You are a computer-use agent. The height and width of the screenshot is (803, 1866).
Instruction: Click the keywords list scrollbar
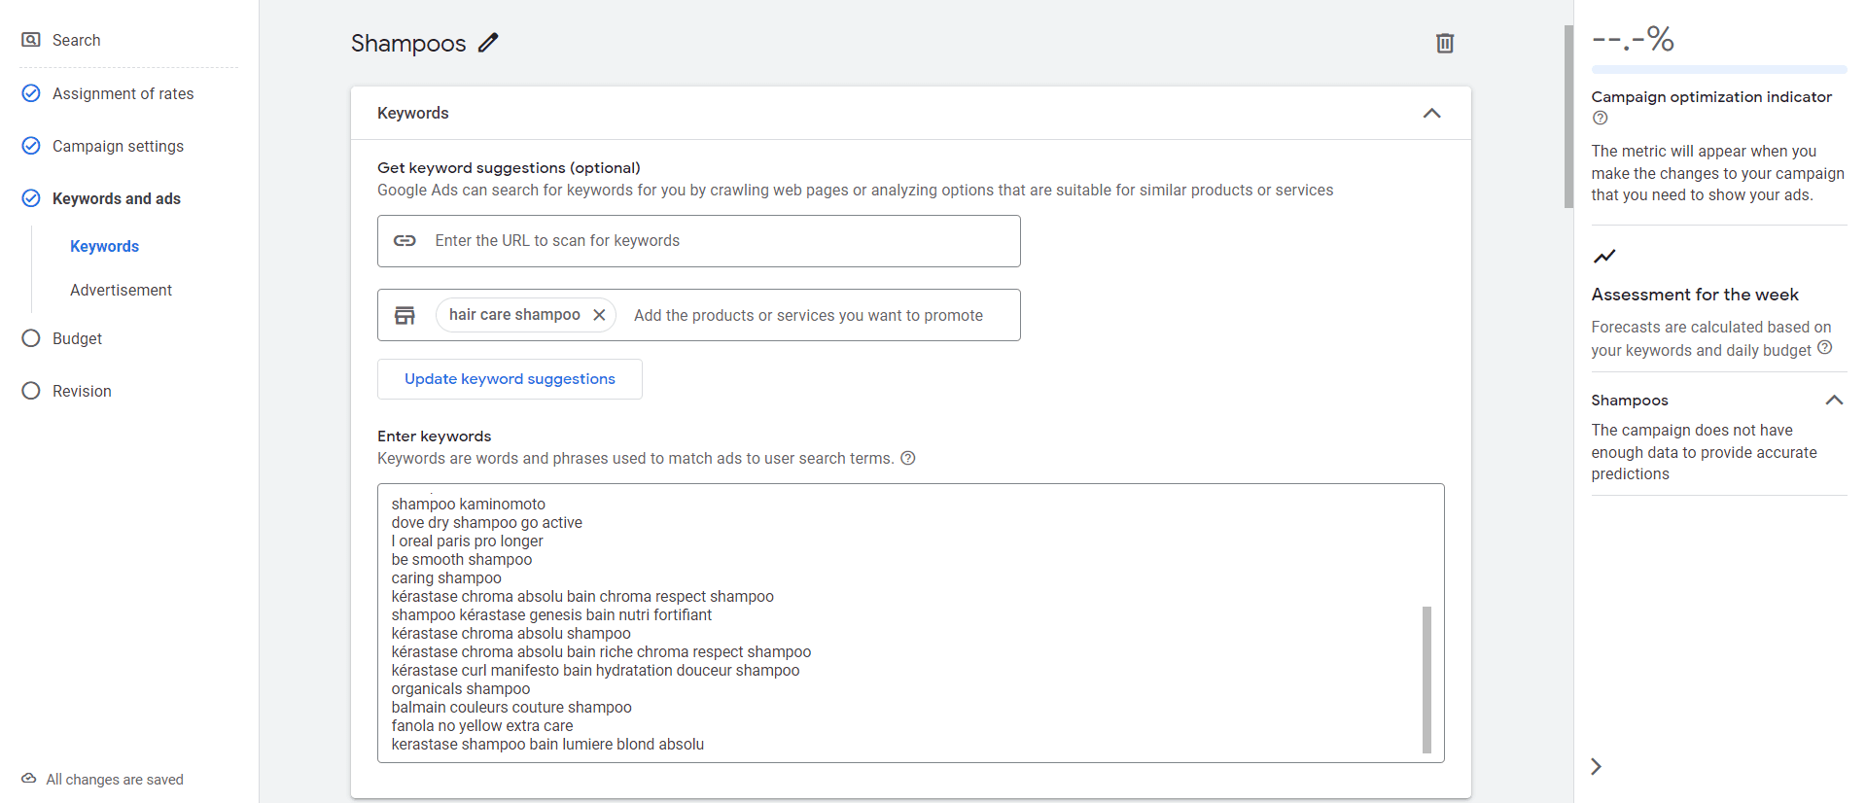tap(1426, 679)
